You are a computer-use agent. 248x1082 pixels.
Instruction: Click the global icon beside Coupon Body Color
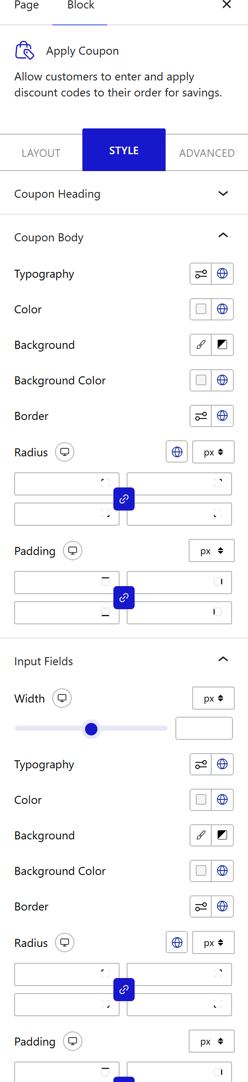click(222, 309)
